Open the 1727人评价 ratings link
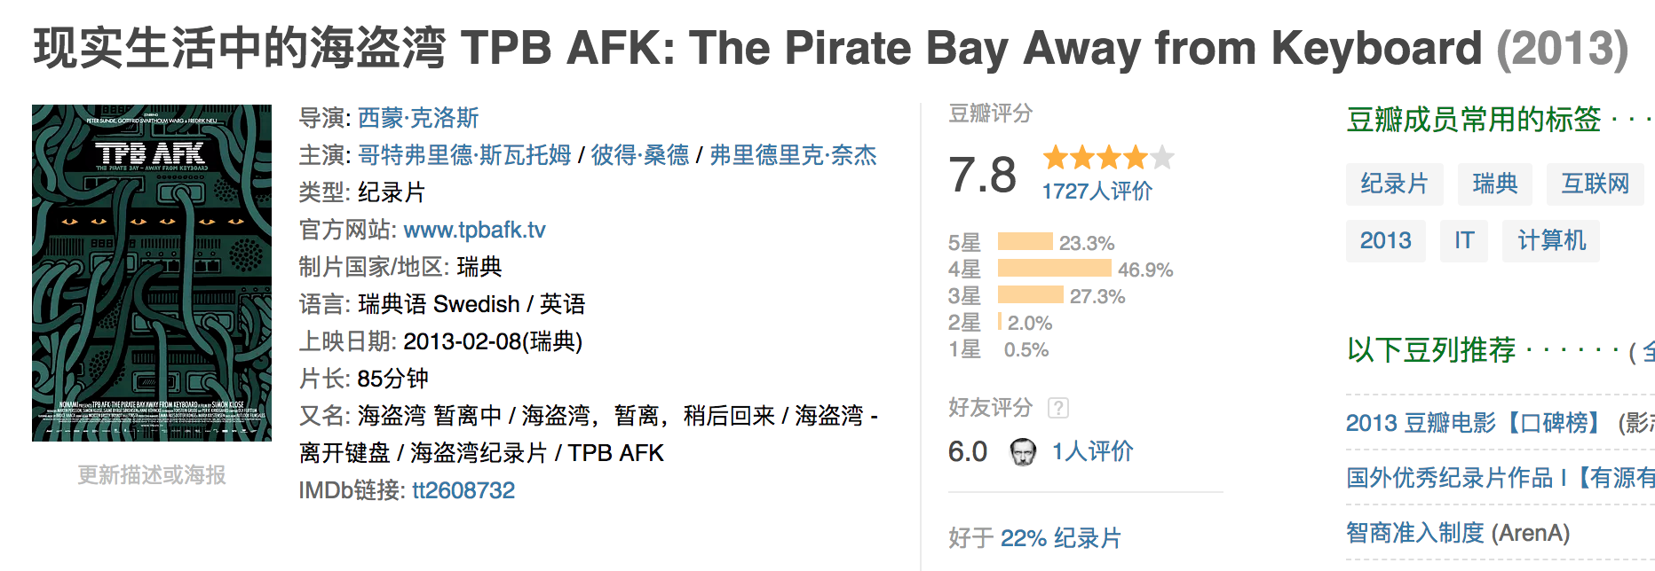The width and height of the screenshot is (1655, 571). (1097, 192)
